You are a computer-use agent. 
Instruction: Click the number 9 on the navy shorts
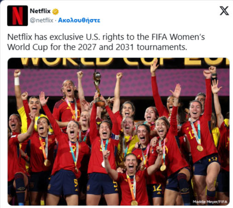tap(76, 183)
